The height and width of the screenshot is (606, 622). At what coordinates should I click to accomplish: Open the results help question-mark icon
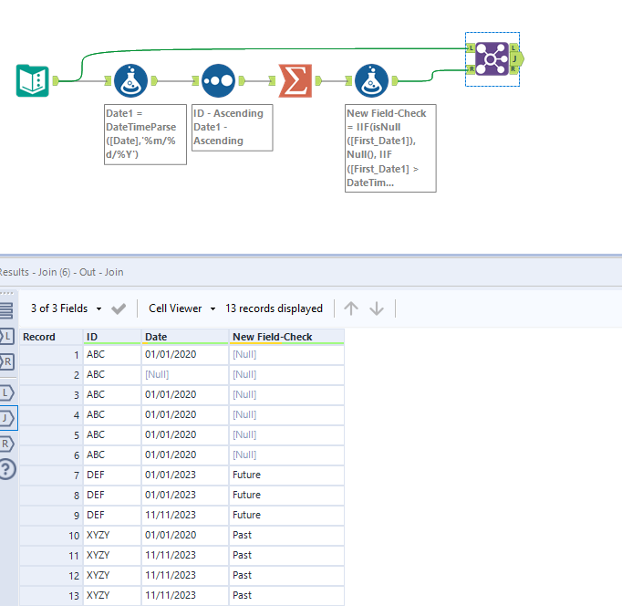6,469
